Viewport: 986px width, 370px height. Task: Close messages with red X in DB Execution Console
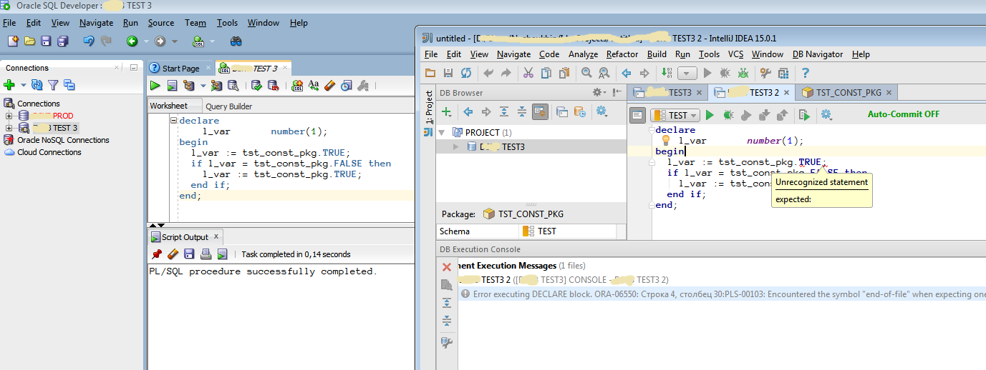click(447, 266)
